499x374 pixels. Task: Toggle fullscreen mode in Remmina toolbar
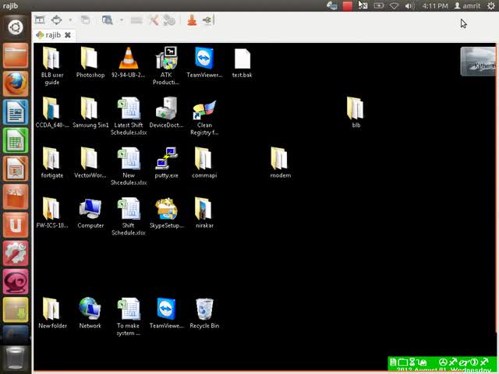click(x=57, y=20)
